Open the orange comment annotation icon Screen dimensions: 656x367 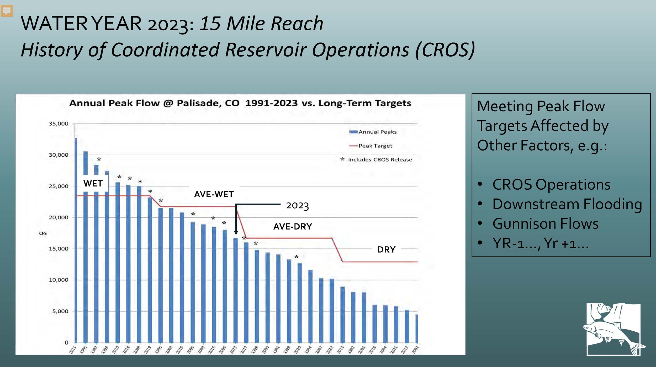pos(7,11)
